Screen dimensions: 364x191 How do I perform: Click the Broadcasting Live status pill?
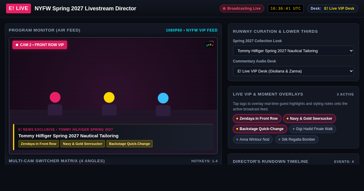click(x=242, y=8)
